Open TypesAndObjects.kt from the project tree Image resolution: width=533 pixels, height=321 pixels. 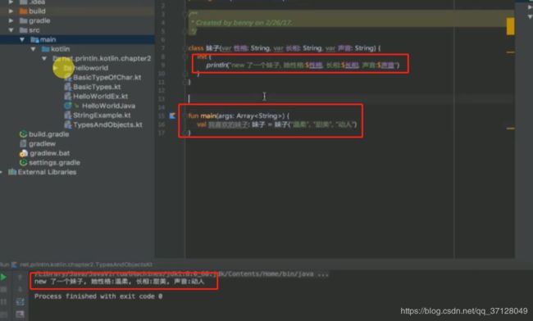[x=107, y=124]
